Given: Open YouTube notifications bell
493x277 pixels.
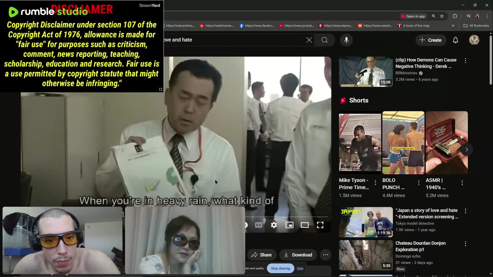Looking at the screenshot, I should pos(455,40).
